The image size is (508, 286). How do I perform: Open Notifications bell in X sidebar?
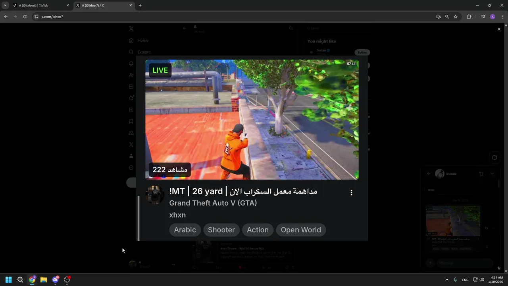pos(131,64)
